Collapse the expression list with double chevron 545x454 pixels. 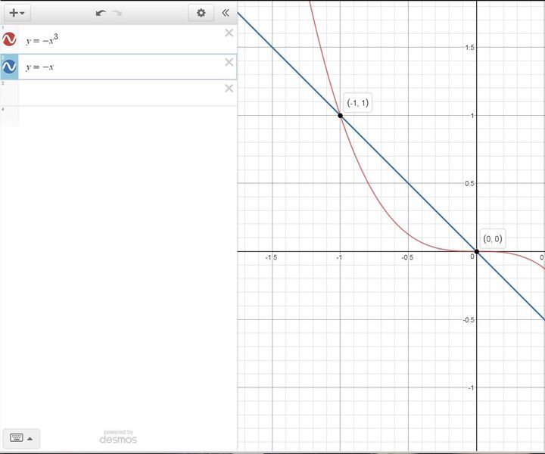tap(225, 13)
